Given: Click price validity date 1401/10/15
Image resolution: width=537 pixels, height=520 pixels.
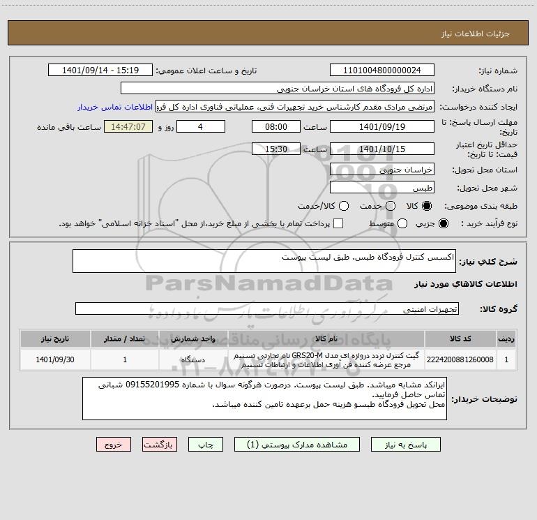Looking at the screenshot, I should coord(382,149).
